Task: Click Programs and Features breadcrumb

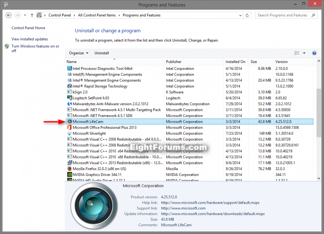Action: click(142, 15)
